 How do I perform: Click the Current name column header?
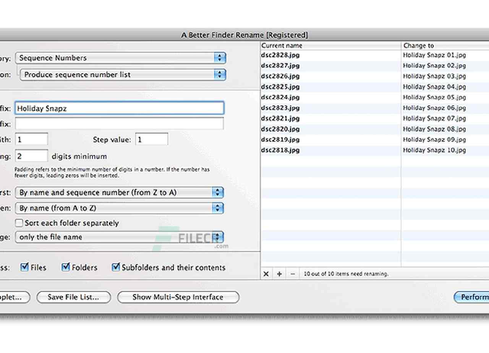tap(331, 45)
